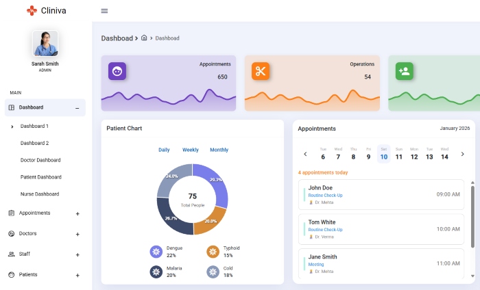Switch Patient Chart to Weekly
The width and height of the screenshot is (480, 290).
coord(191,150)
